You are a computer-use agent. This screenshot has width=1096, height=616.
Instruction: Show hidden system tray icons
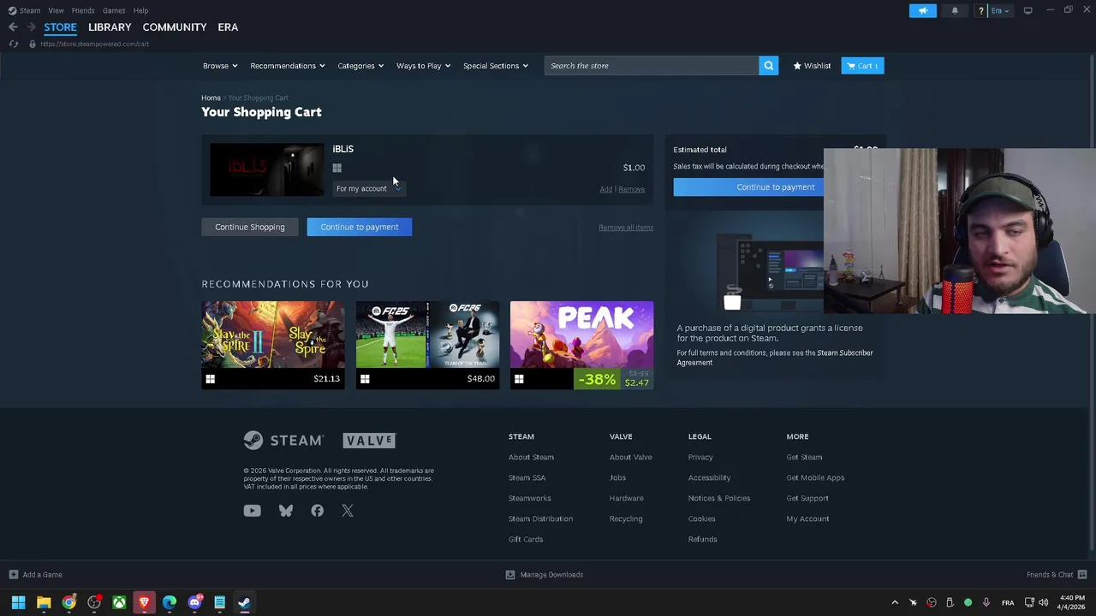click(x=895, y=602)
